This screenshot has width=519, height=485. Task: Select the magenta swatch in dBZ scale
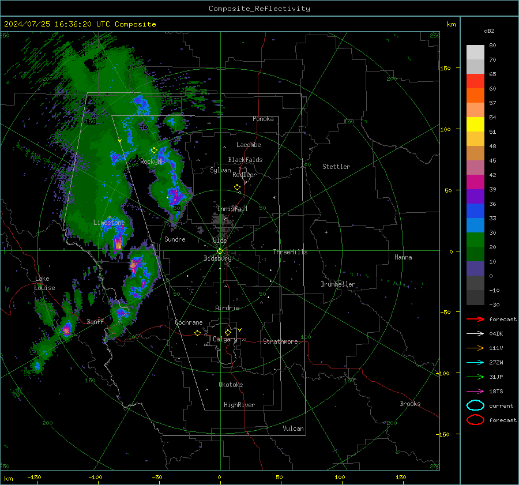coord(475,182)
